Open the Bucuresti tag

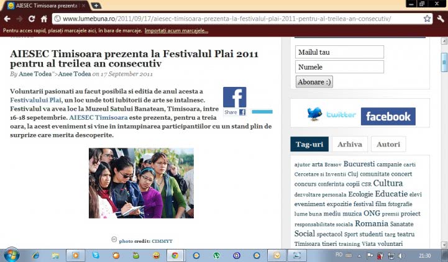pyautogui.click(x=359, y=164)
